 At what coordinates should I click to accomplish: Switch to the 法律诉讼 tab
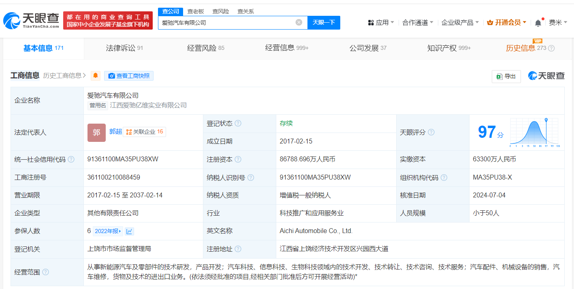point(124,48)
